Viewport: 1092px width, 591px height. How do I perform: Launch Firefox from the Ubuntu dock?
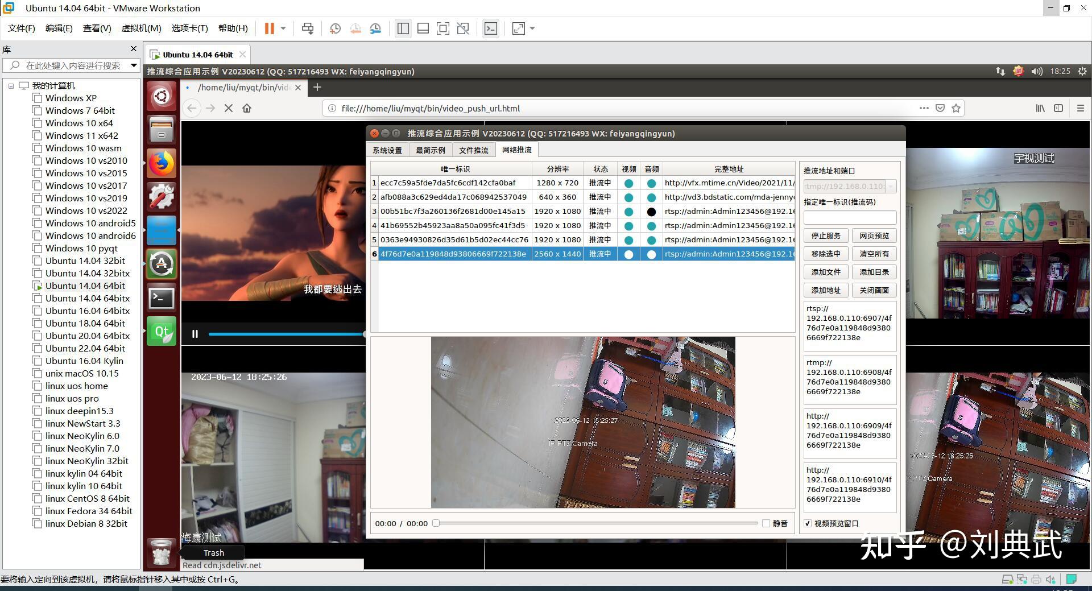[x=161, y=163]
